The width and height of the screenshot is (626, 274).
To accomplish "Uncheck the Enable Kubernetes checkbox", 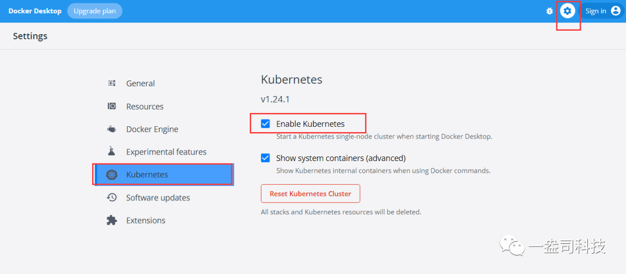I will 265,124.
